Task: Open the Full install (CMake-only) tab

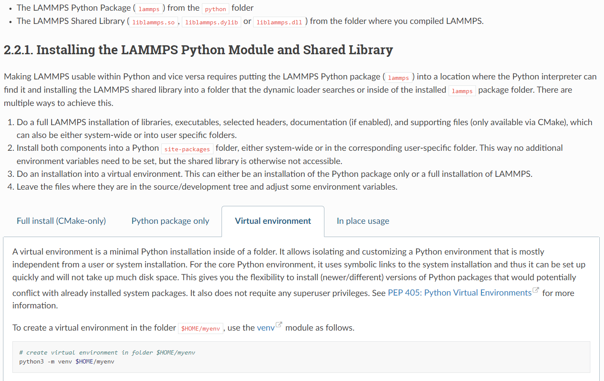Action: click(x=61, y=221)
